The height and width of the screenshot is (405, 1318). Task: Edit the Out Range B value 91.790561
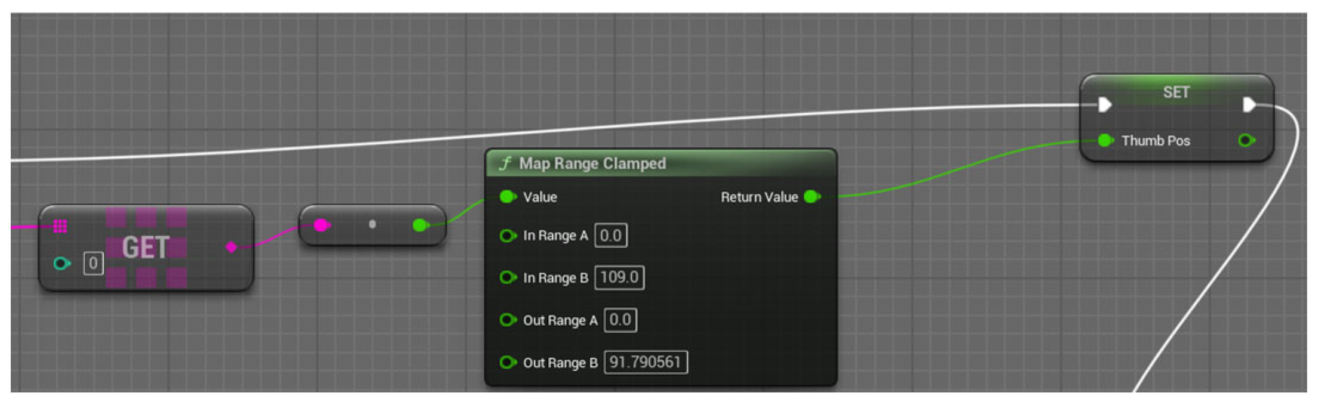pyautogui.click(x=646, y=362)
